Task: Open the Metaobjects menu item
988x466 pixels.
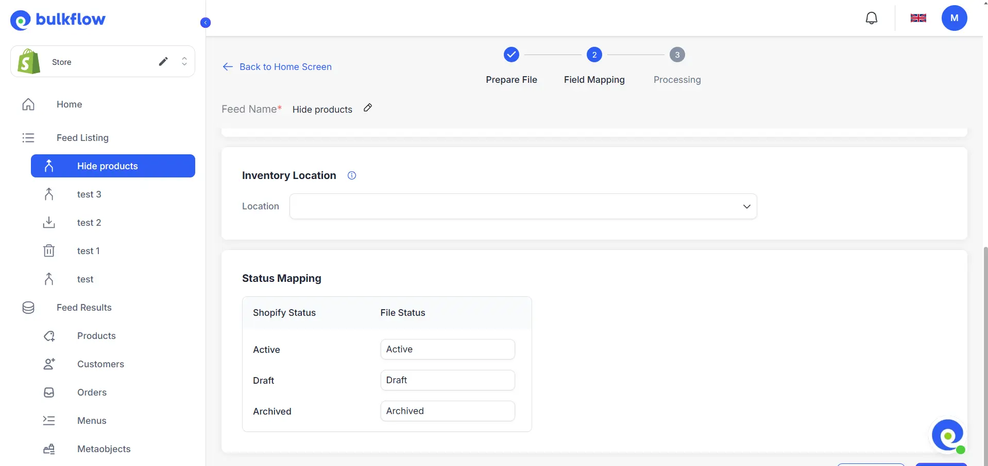Action: click(x=104, y=449)
